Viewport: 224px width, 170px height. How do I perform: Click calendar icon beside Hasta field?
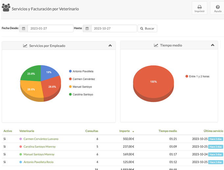(87, 29)
